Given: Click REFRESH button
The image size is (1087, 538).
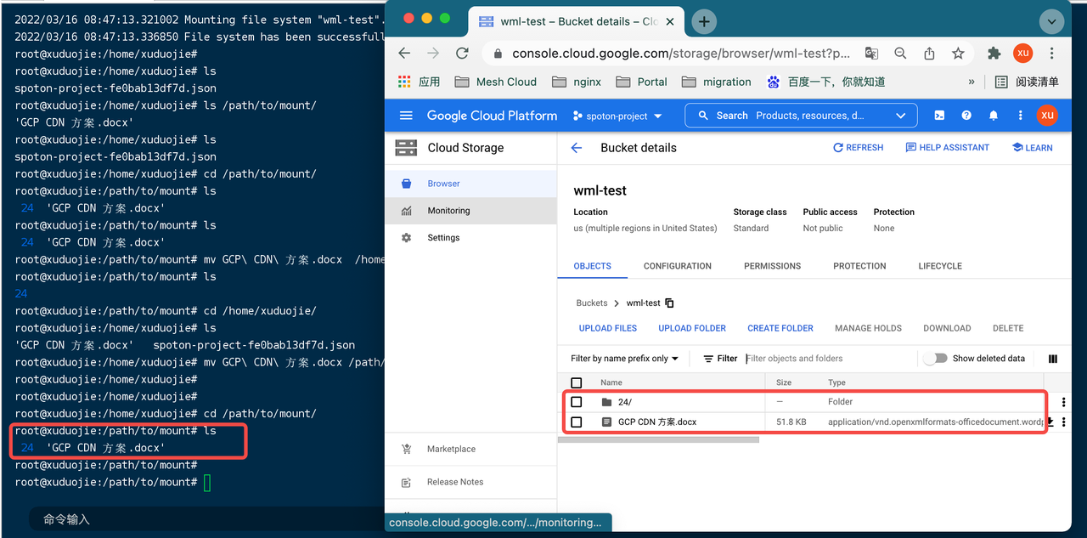Looking at the screenshot, I should (859, 148).
